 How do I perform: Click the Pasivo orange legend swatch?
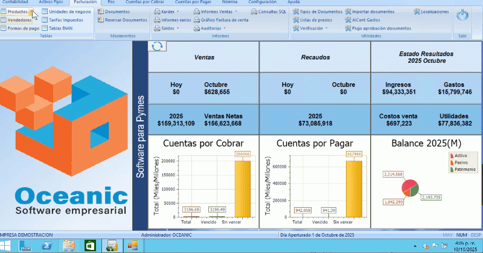pyautogui.click(x=452, y=162)
